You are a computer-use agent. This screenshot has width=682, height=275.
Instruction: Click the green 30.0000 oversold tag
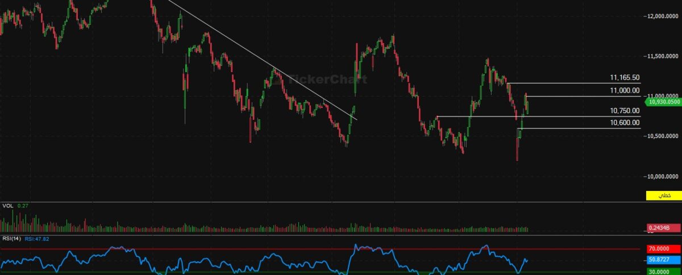tap(663, 272)
